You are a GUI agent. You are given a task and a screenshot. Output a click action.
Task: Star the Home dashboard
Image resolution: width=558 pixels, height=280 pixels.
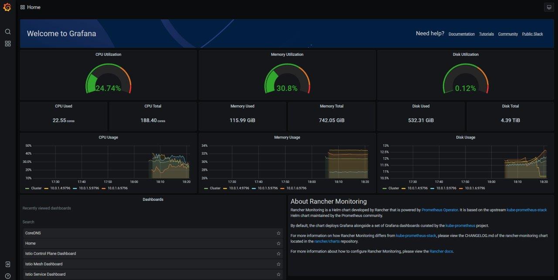[x=279, y=243]
